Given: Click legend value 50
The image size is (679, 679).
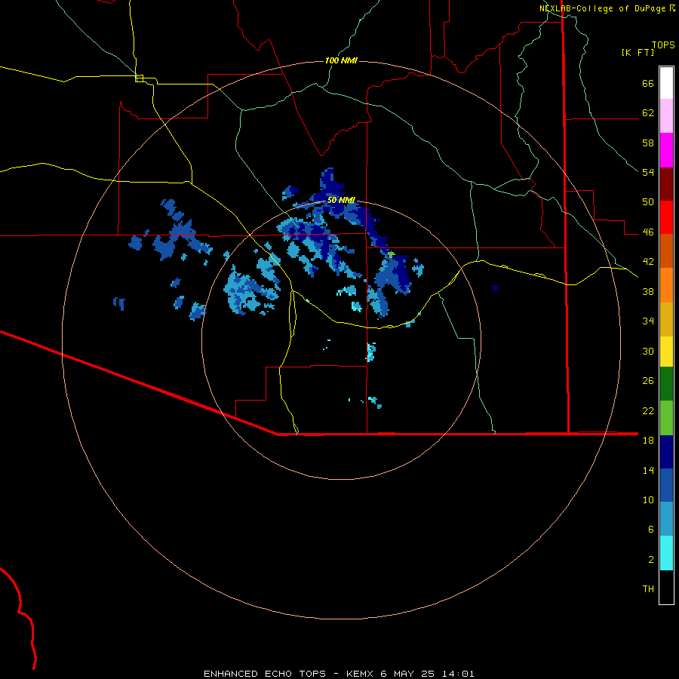Looking at the screenshot, I should tap(648, 202).
